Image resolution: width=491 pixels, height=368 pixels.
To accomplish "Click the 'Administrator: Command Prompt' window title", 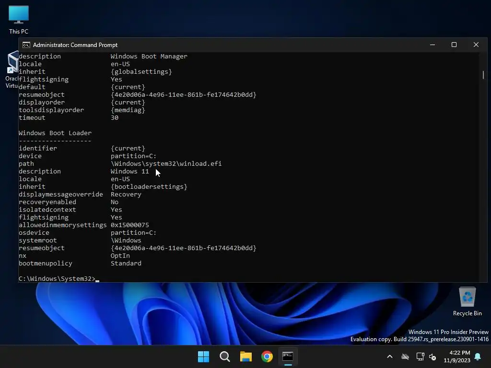I will tap(75, 45).
